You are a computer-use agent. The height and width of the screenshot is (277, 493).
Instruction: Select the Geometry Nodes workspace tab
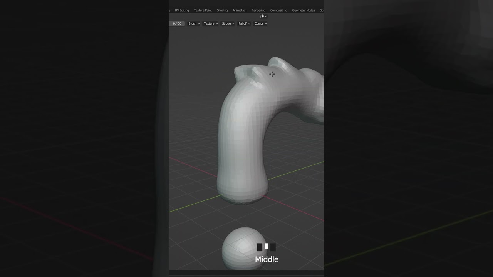[304, 10]
